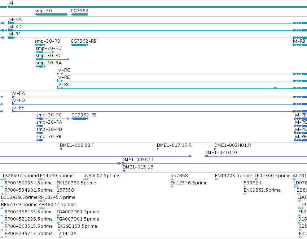Click the jvl-RB transcript label
The height and width of the screenshot is (239, 307).
[299, 41]
